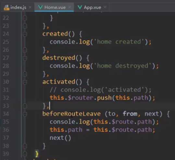Switch to the index.js tab
175x160 pixels.
point(15,7)
